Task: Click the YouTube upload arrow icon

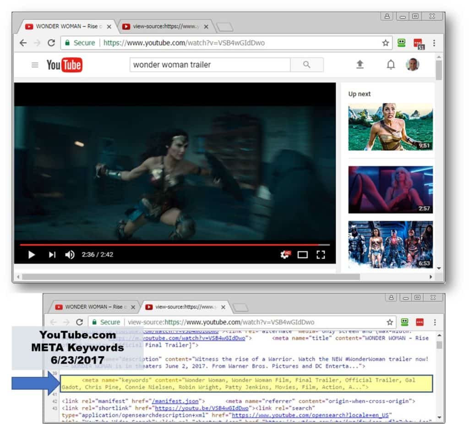Action: click(360, 64)
